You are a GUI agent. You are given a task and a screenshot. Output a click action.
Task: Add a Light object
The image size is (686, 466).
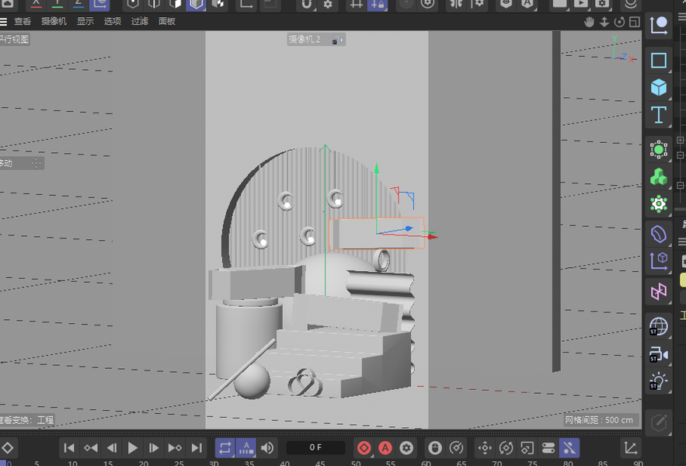pos(659,381)
